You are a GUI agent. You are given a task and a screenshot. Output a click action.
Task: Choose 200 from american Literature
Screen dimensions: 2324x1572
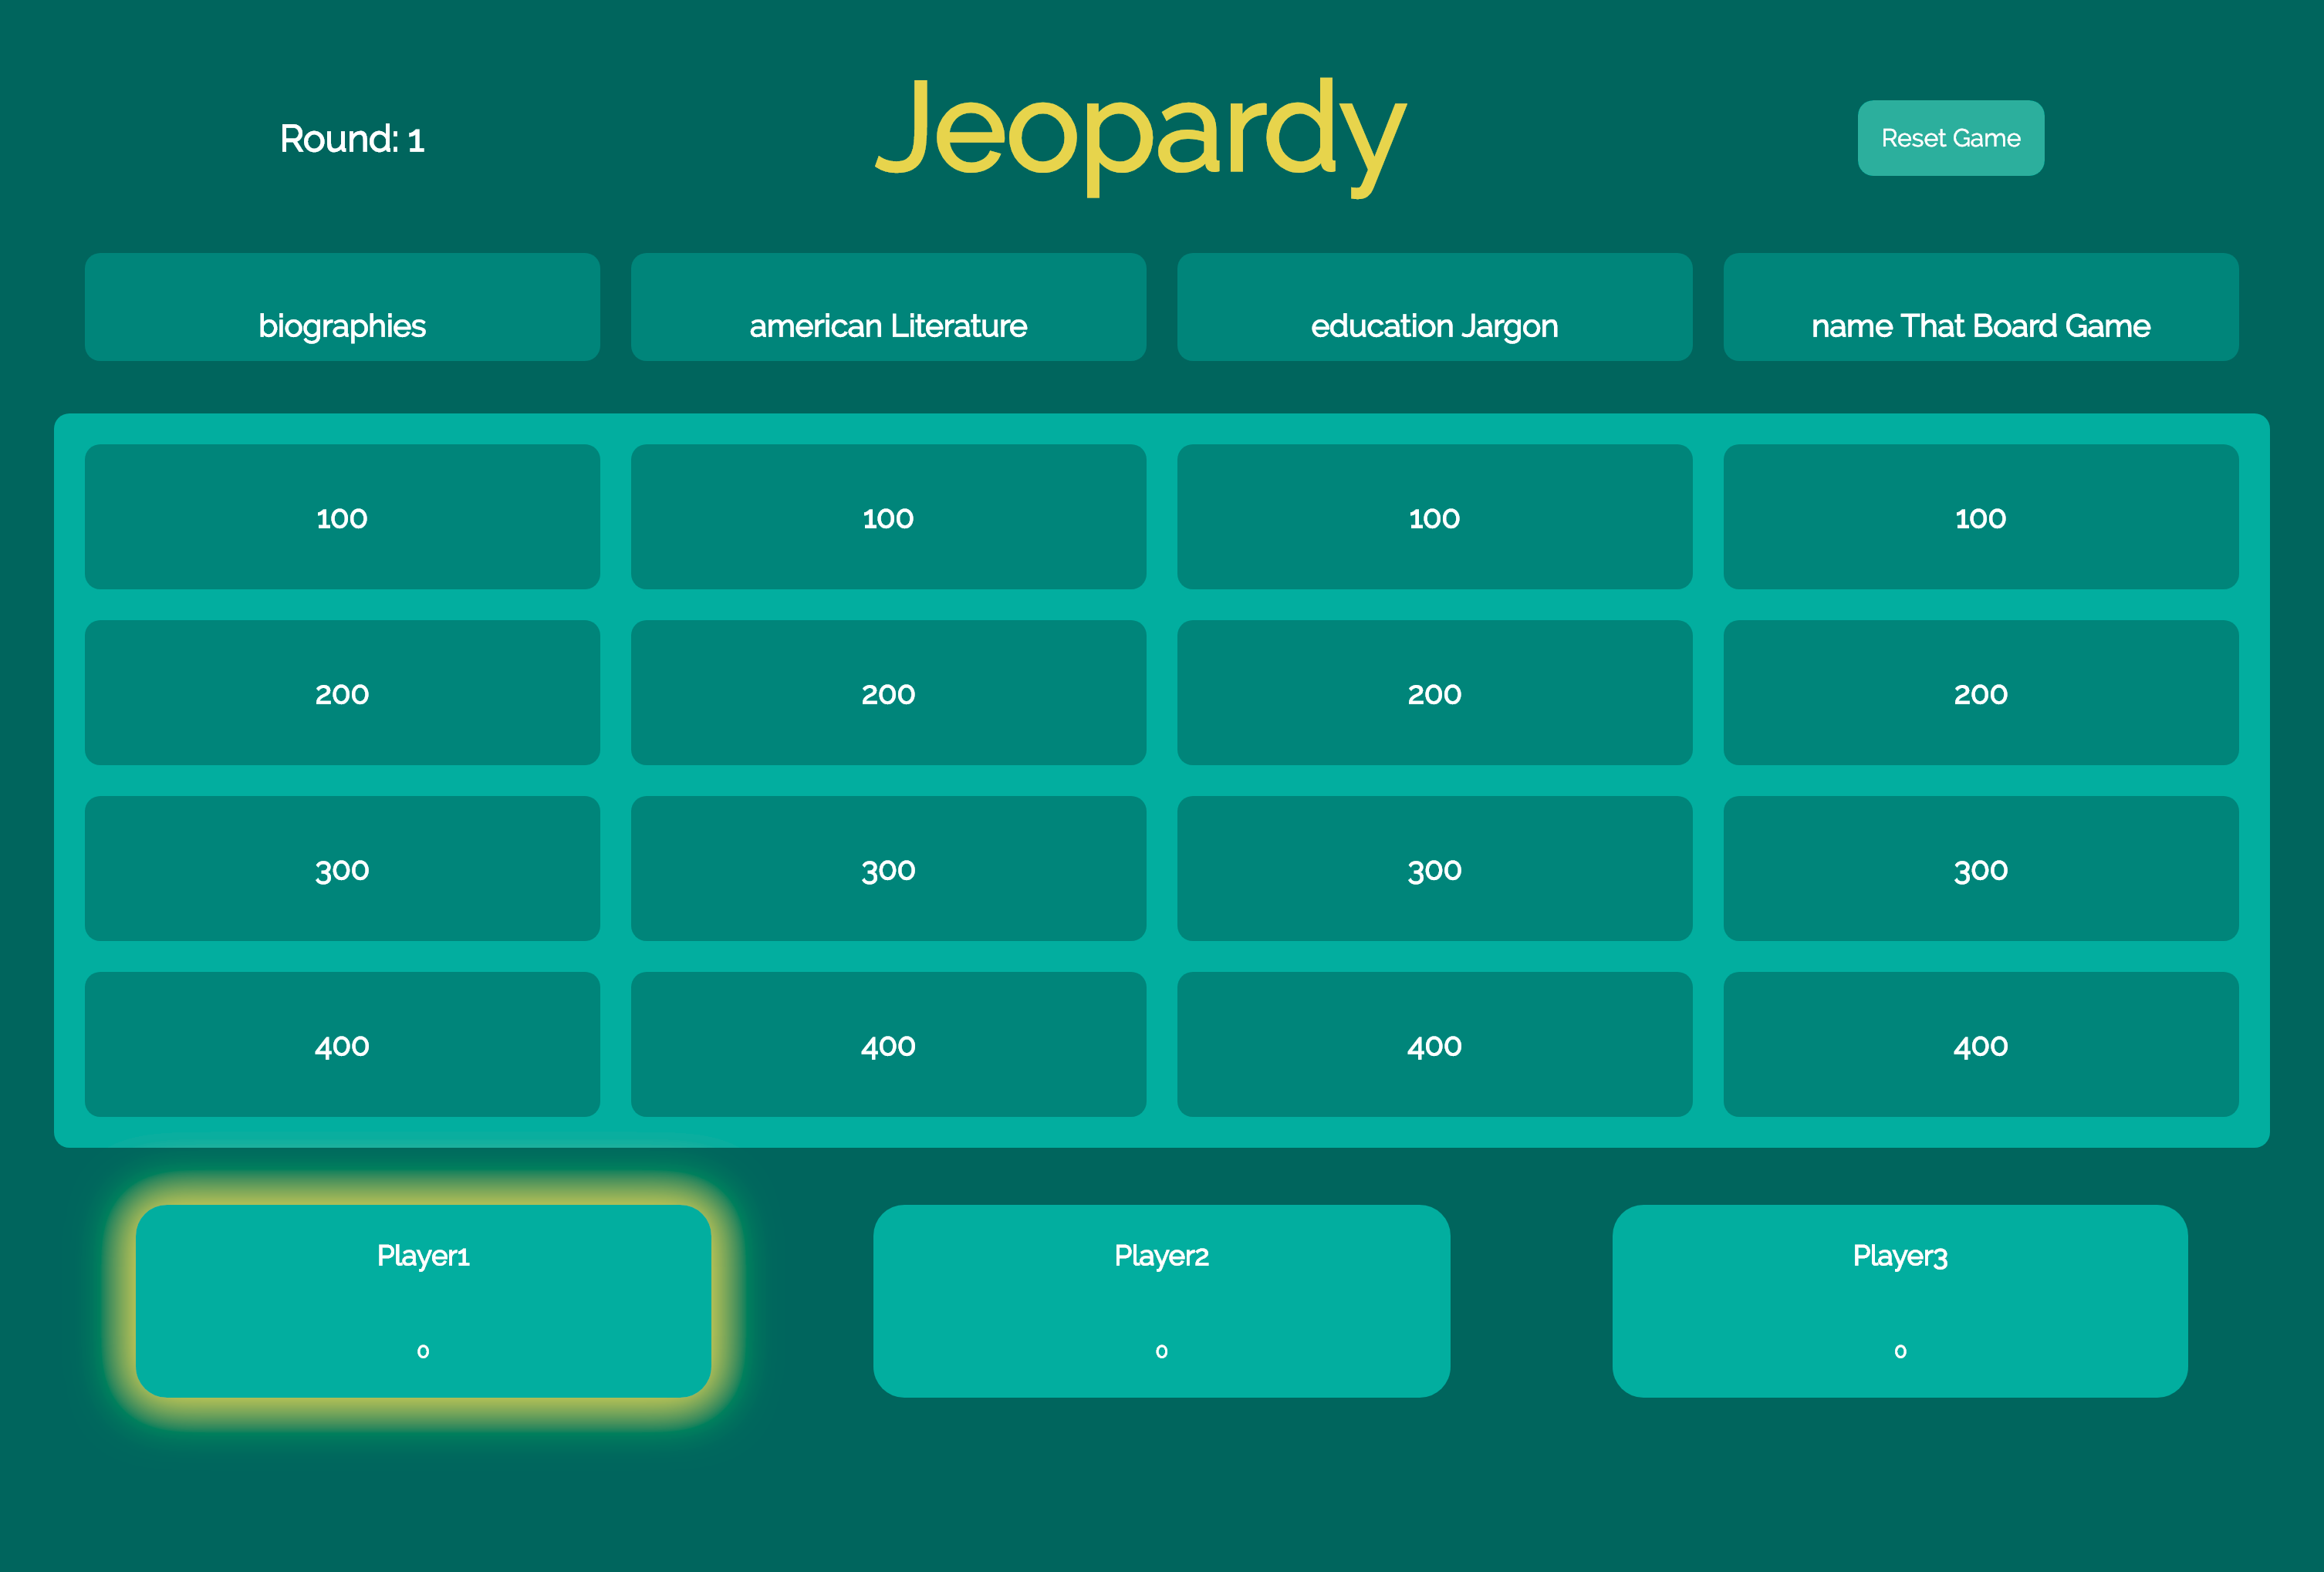coord(888,693)
